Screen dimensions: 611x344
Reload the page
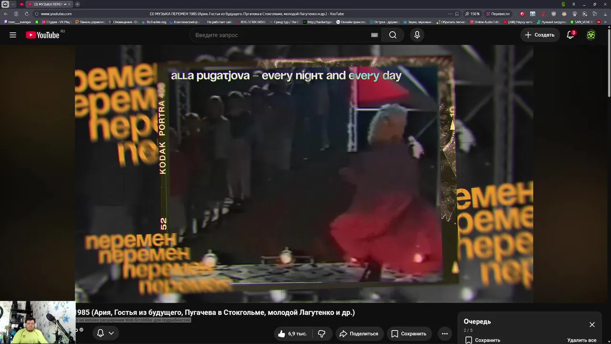(x=26, y=14)
